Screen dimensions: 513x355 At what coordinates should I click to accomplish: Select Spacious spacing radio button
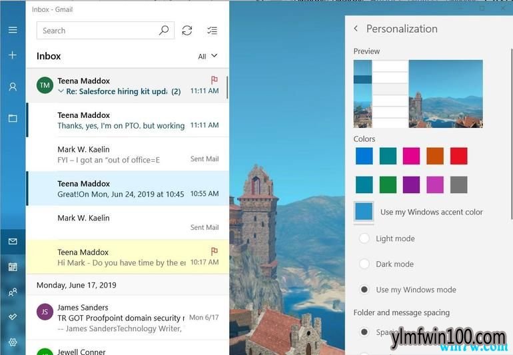pos(364,332)
